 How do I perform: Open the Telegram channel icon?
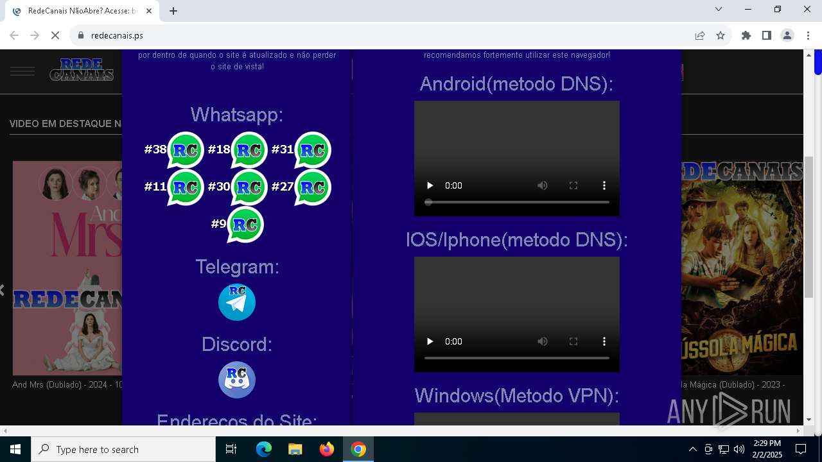click(x=237, y=302)
